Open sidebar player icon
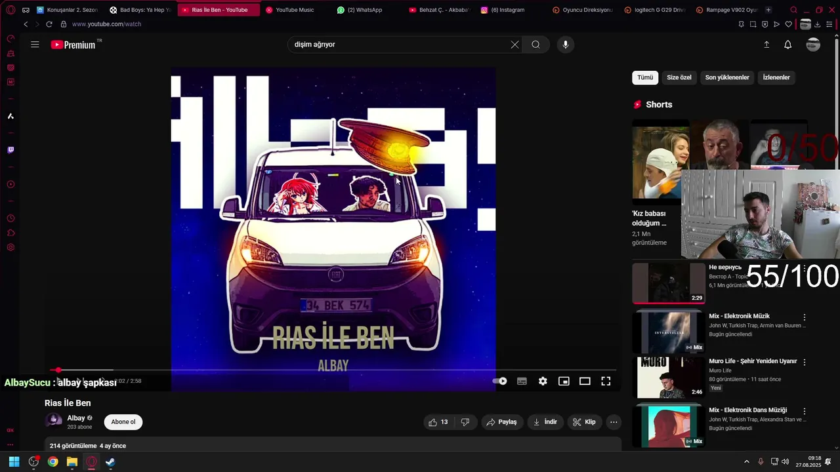 pyautogui.click(x=10, y=184)
